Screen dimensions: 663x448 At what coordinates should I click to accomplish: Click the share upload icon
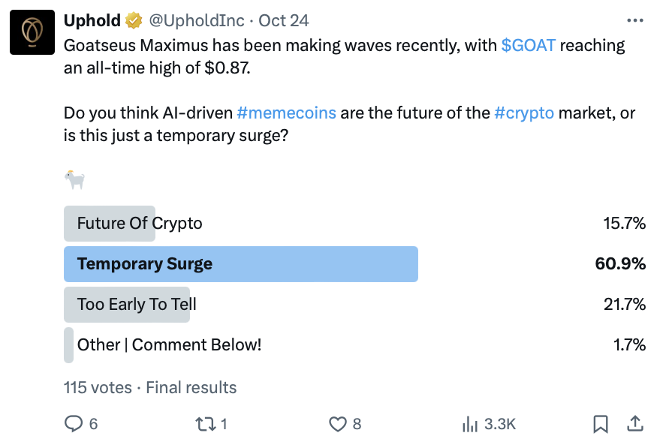[635, 423]
